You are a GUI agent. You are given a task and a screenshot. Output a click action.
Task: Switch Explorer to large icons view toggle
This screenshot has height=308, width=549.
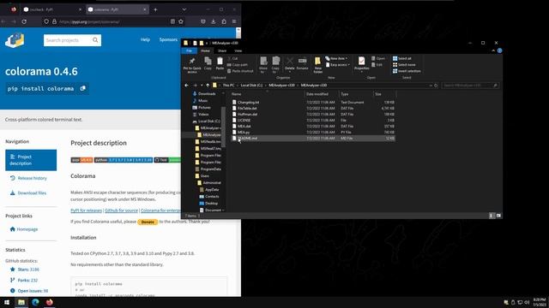[498, 216]
